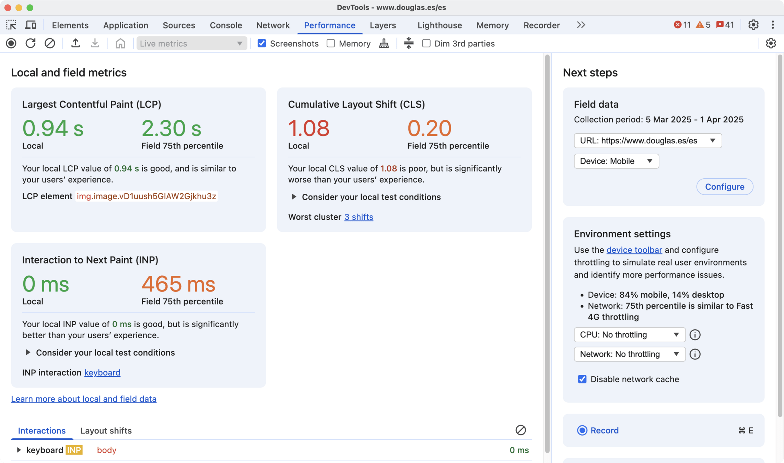Toggle the device toolbar icon
This screenshot has height=463, width=784.
pyautogui.click(x=31, y=25)
